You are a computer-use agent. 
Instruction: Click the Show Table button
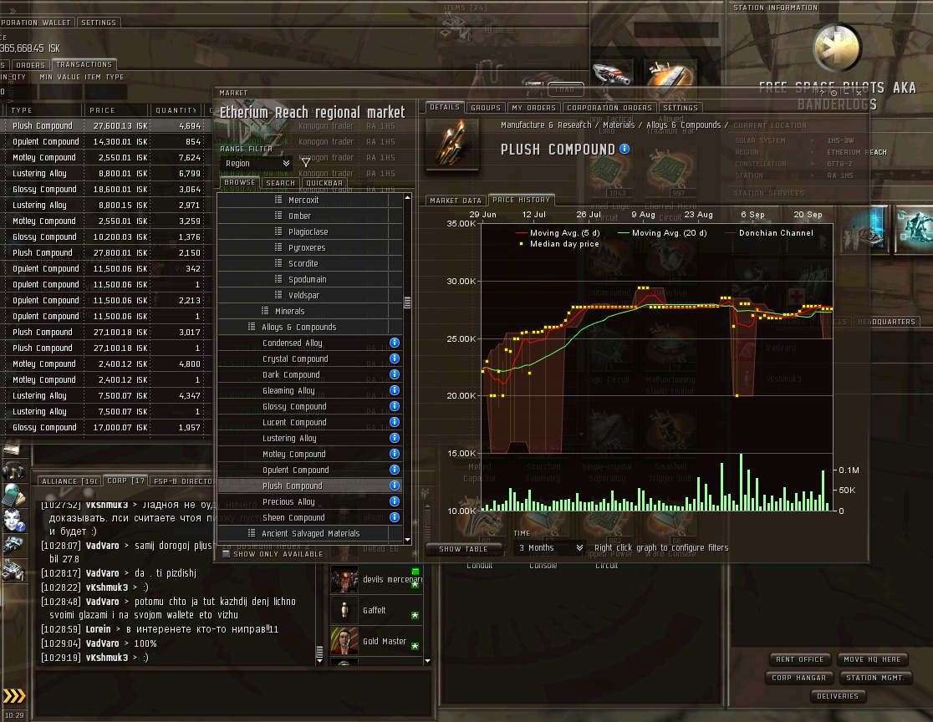[x=463, y=549]
